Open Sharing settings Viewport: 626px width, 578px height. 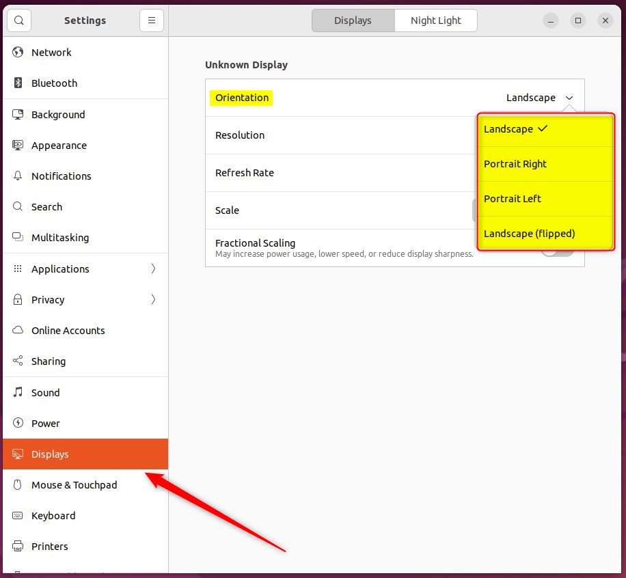coord(85,361)
